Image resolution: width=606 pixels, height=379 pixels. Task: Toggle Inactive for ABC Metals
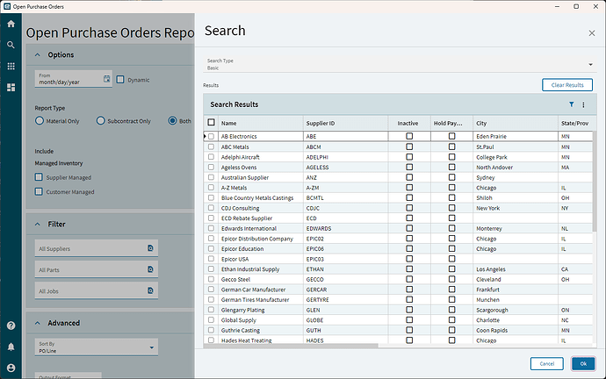[x=409, y=147]
